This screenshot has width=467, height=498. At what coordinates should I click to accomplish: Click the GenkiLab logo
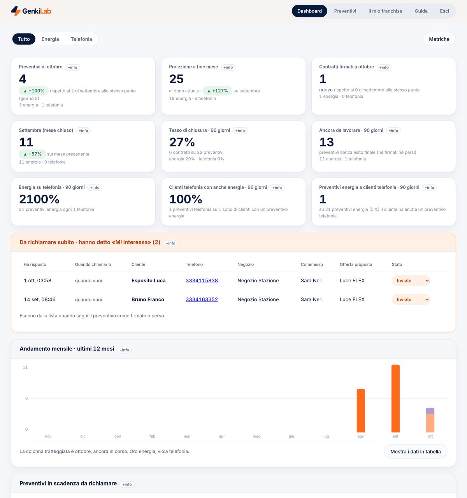point(31,11)
